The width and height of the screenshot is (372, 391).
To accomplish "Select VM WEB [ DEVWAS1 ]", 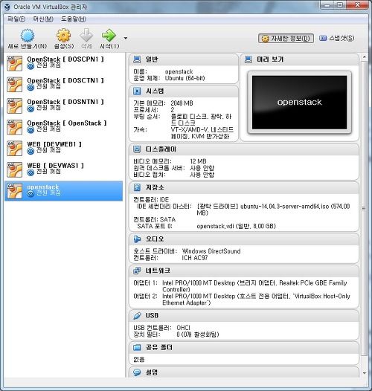I will (64, 169).
